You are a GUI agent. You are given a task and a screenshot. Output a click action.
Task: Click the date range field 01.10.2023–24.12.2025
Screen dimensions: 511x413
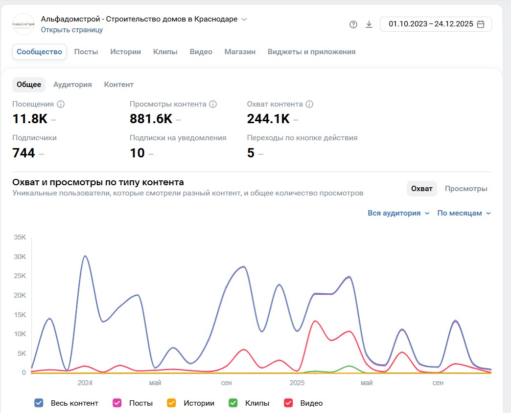pyautogui.click(x=431, y=24)
